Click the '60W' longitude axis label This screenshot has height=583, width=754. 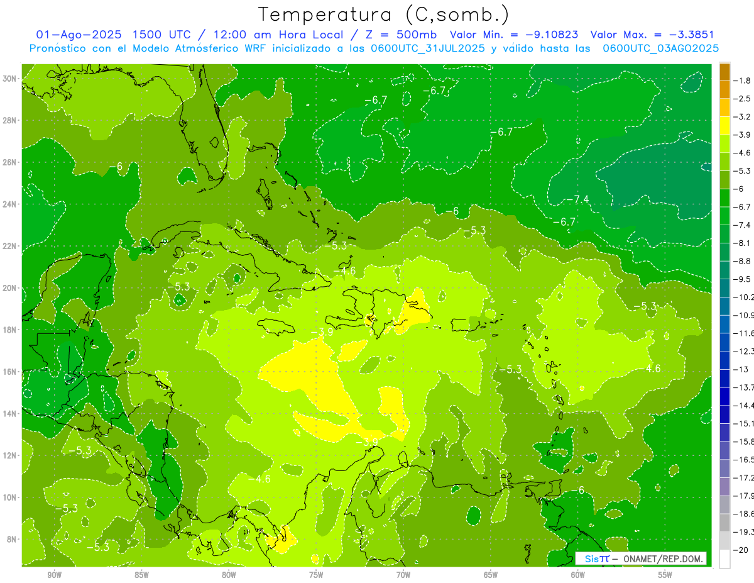(x=578, y=575)
